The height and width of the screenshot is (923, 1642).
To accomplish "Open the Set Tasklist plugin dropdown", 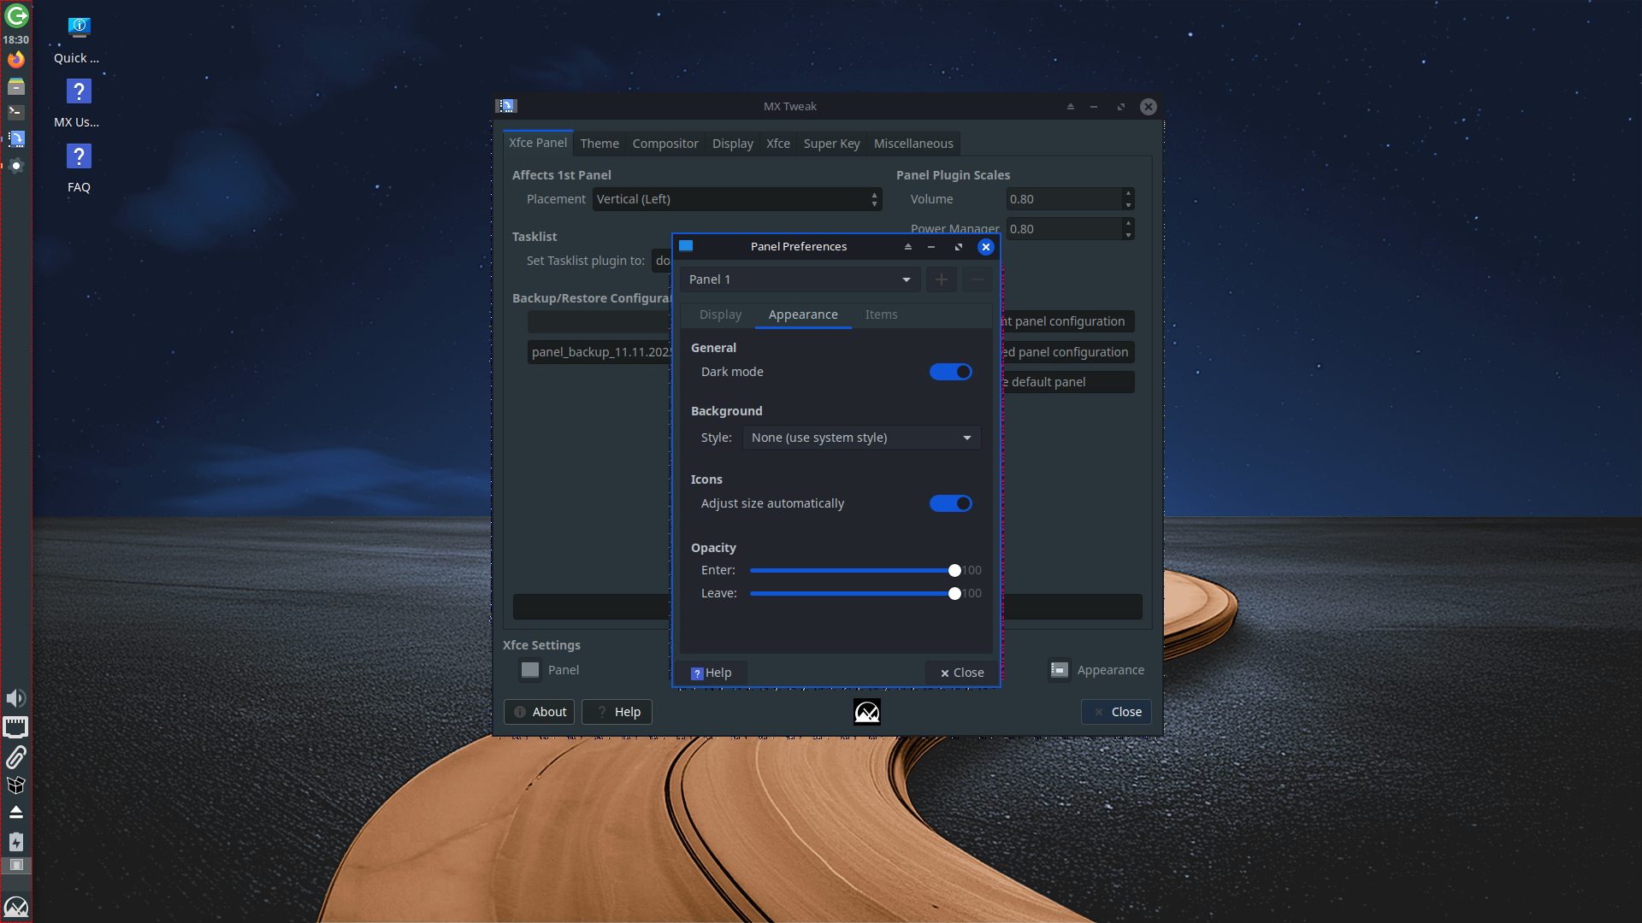I will (x=662, y=261).
